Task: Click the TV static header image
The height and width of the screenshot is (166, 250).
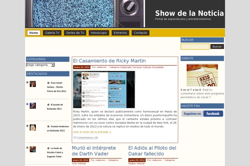Action: click(85, 14)
